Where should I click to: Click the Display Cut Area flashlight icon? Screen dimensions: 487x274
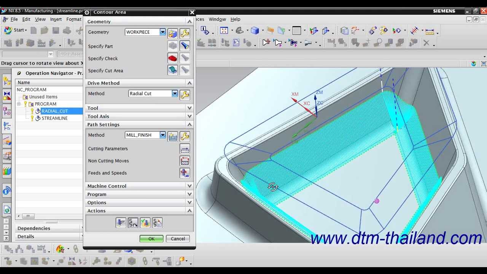coord(185,71)
